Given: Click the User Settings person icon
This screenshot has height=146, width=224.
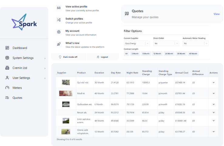Looking at the screenshot, I should tap(7, 78).
